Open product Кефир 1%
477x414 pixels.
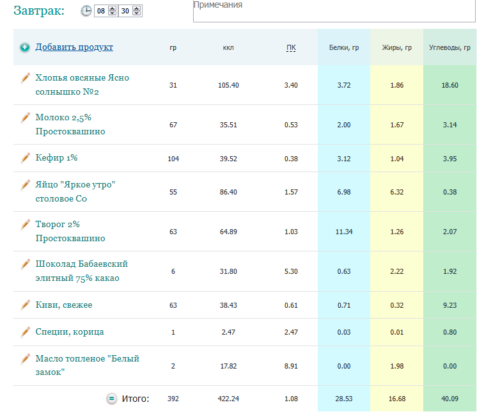point(56,157)
